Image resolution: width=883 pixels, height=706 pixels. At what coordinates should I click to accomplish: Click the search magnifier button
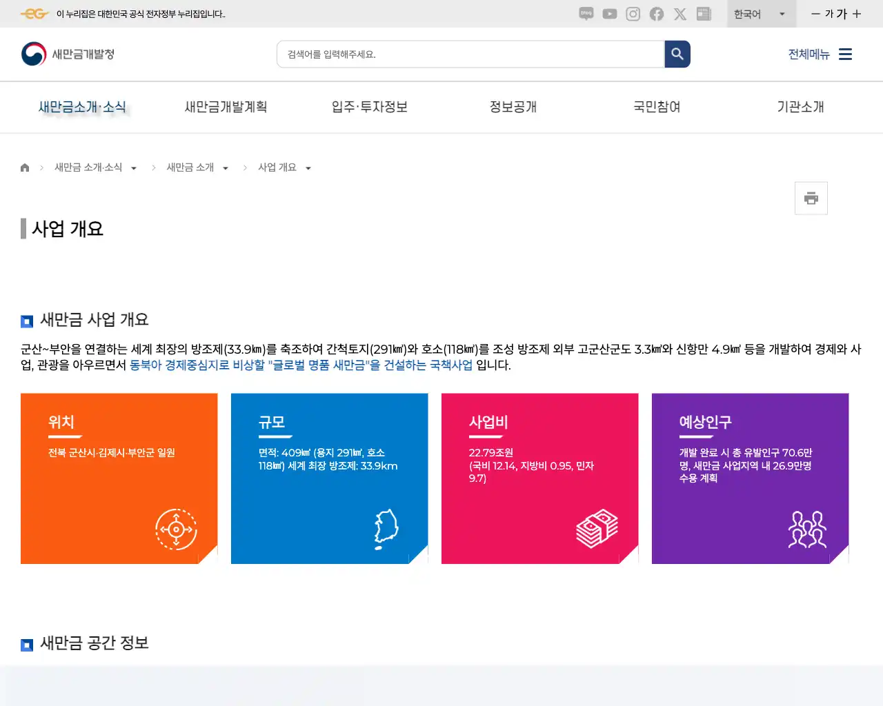click(x=677, y=54)
